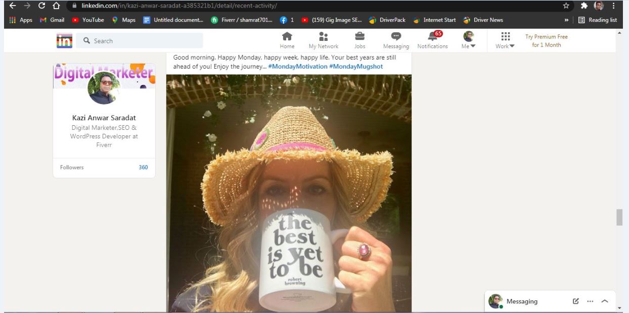Open the YouTube bookmark
Image resolution: width=629 pixels, height=313 pixels.
click(x=88, y=20)
